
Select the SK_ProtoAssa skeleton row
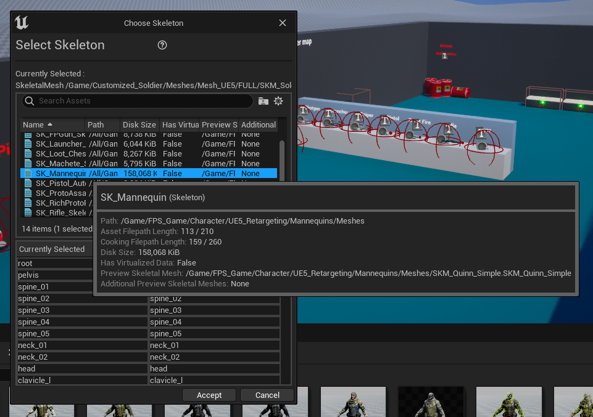60,193
